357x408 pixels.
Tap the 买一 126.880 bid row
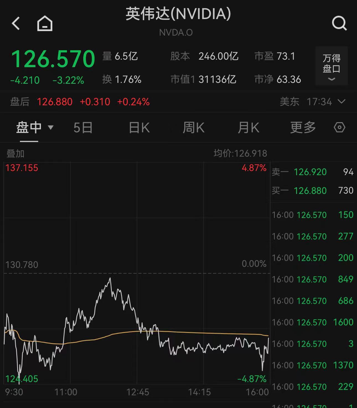point(312,191)
